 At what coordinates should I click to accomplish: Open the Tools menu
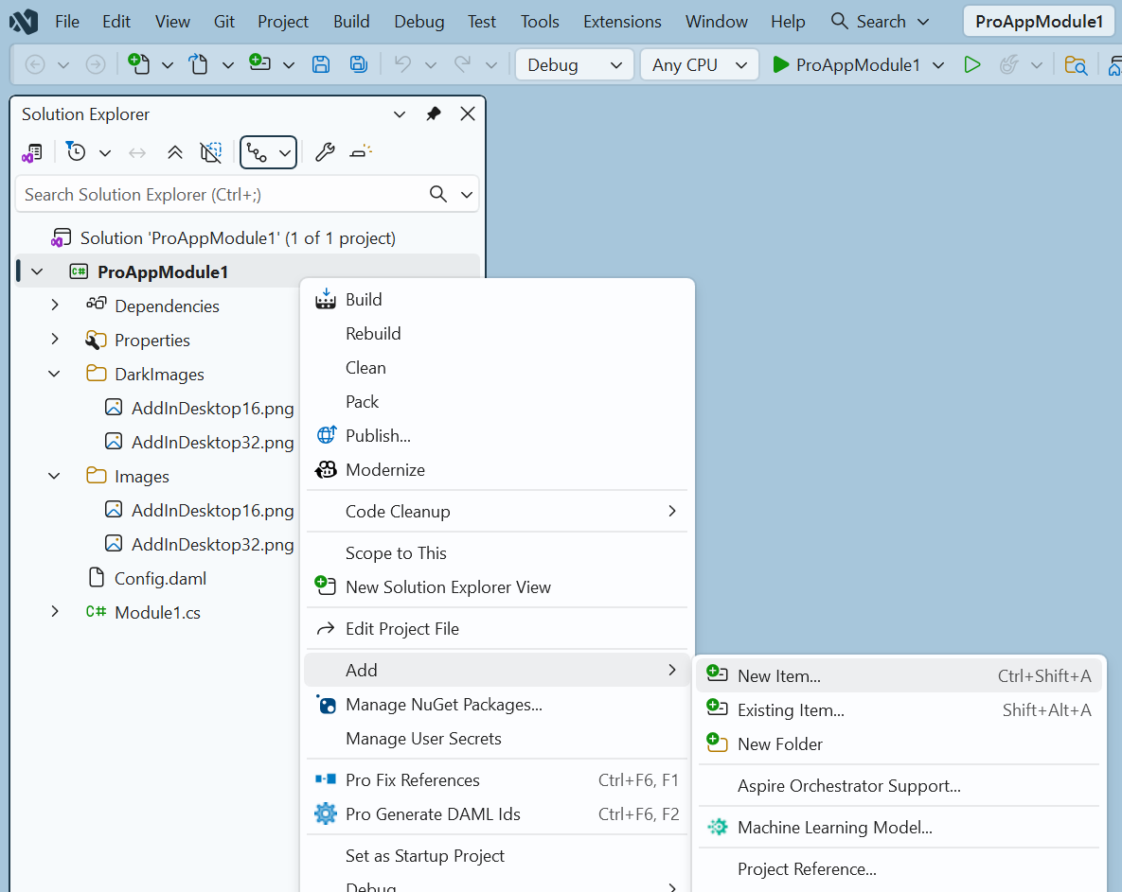(540, 22)
